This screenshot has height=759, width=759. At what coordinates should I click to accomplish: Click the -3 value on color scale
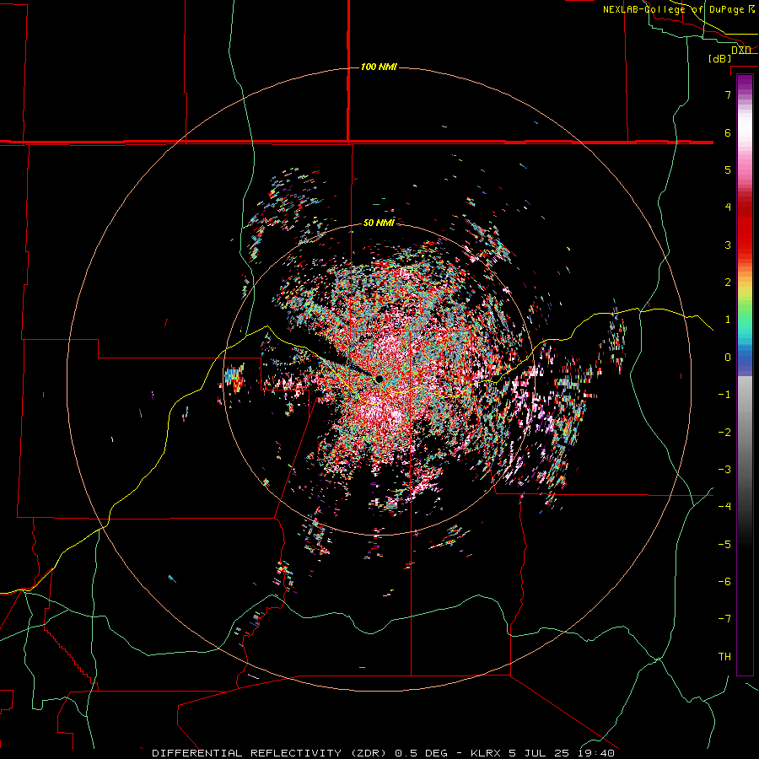(x=724, y=470)
